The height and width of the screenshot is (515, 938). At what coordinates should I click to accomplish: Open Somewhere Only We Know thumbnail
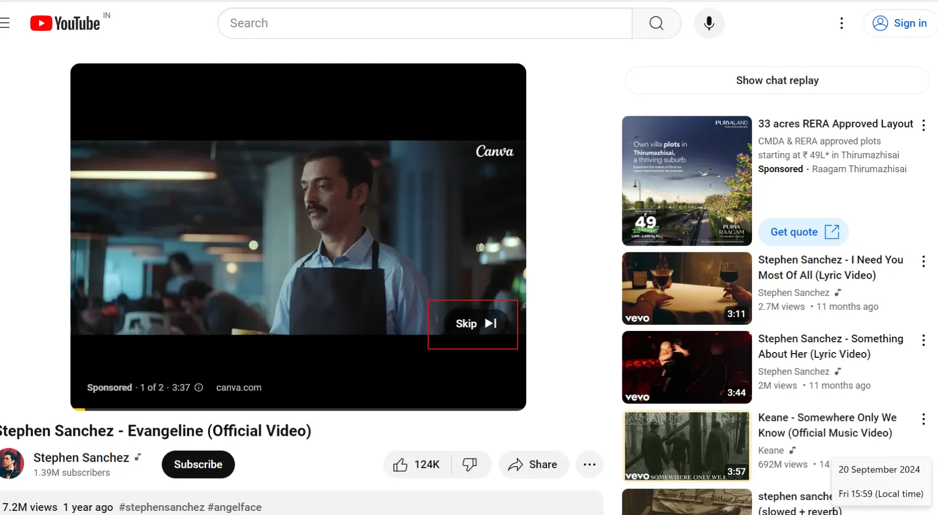coord(687,446)
